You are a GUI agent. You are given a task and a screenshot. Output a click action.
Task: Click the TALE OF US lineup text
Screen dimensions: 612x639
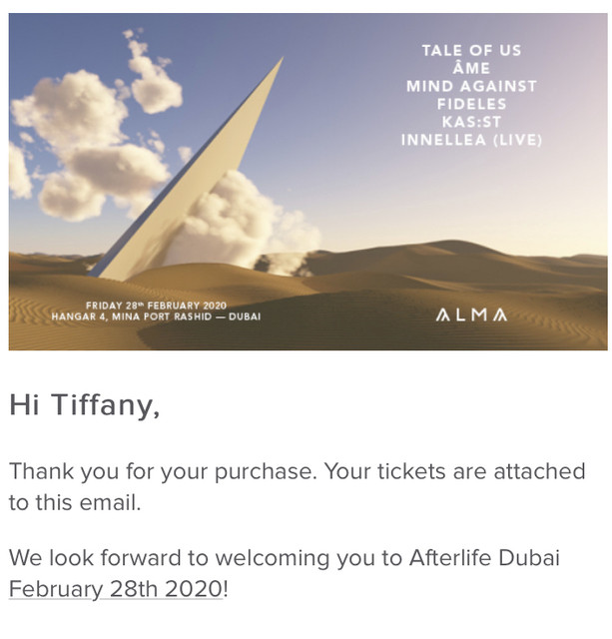point(472,51)
